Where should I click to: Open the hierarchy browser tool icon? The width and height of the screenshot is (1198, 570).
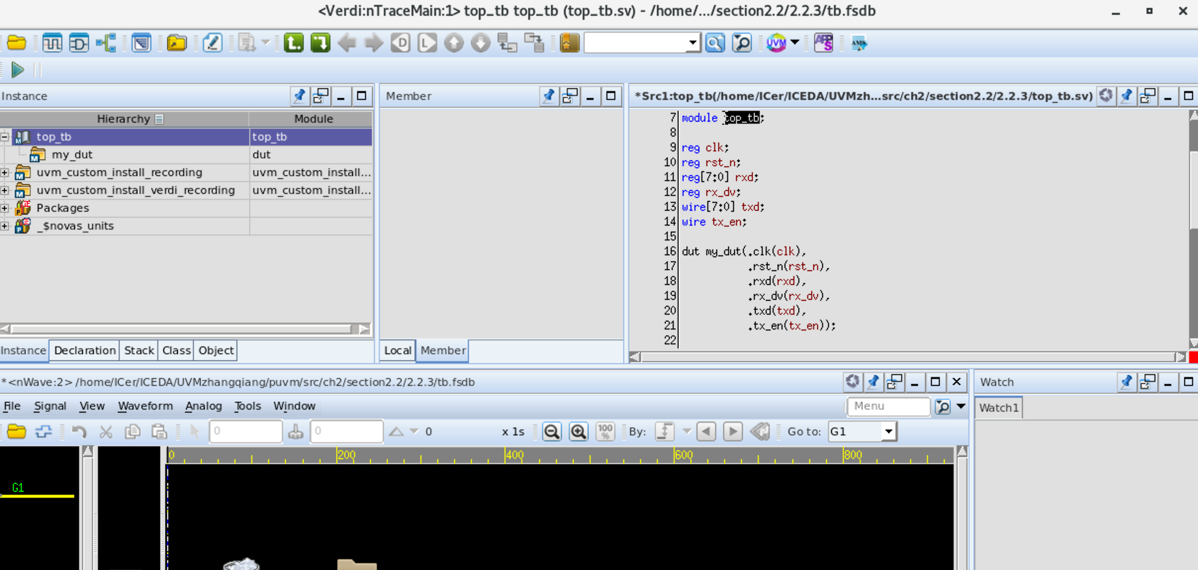click(106, 43)
